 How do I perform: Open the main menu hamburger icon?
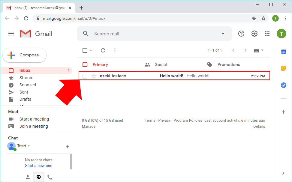click(x=11, y=34)
